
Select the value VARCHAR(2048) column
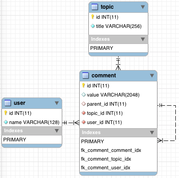(x=119, y=95)
